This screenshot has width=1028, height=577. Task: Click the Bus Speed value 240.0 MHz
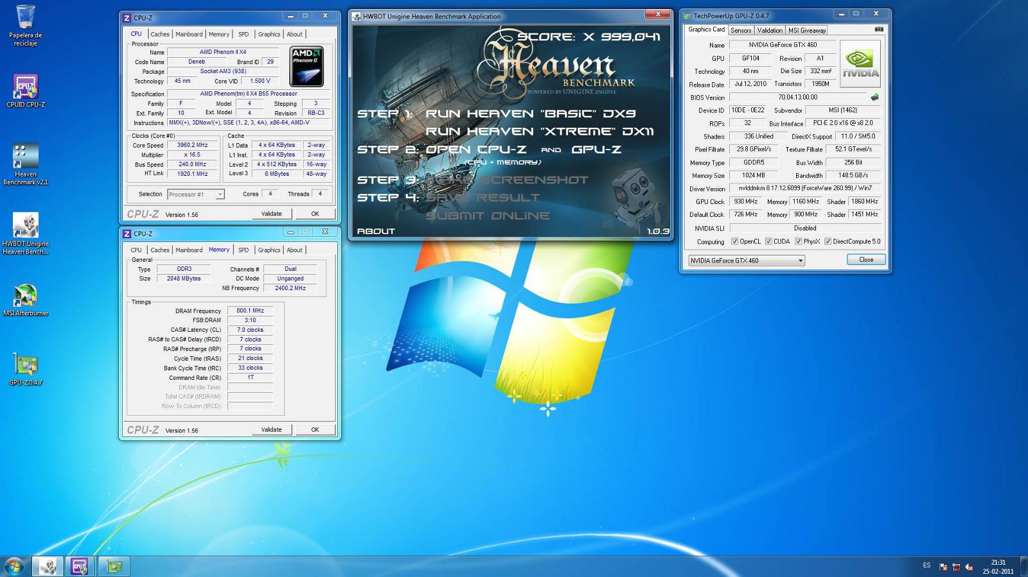coord(192,164)
